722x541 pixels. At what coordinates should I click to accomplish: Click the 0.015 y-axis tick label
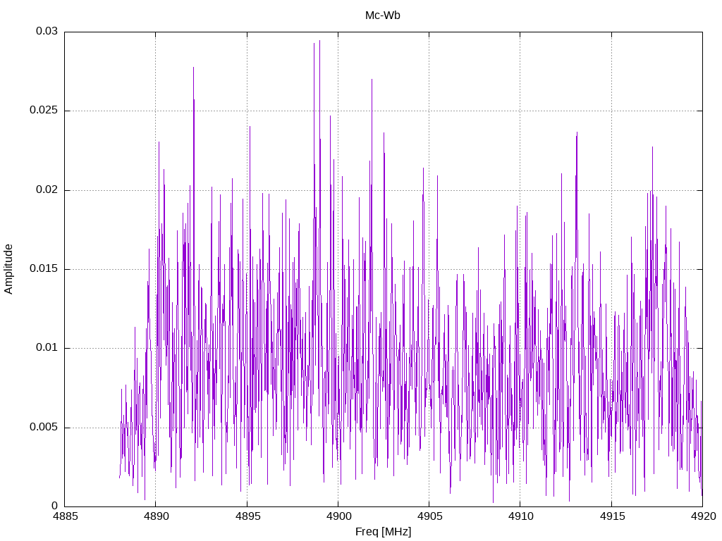tap(44, 268)
